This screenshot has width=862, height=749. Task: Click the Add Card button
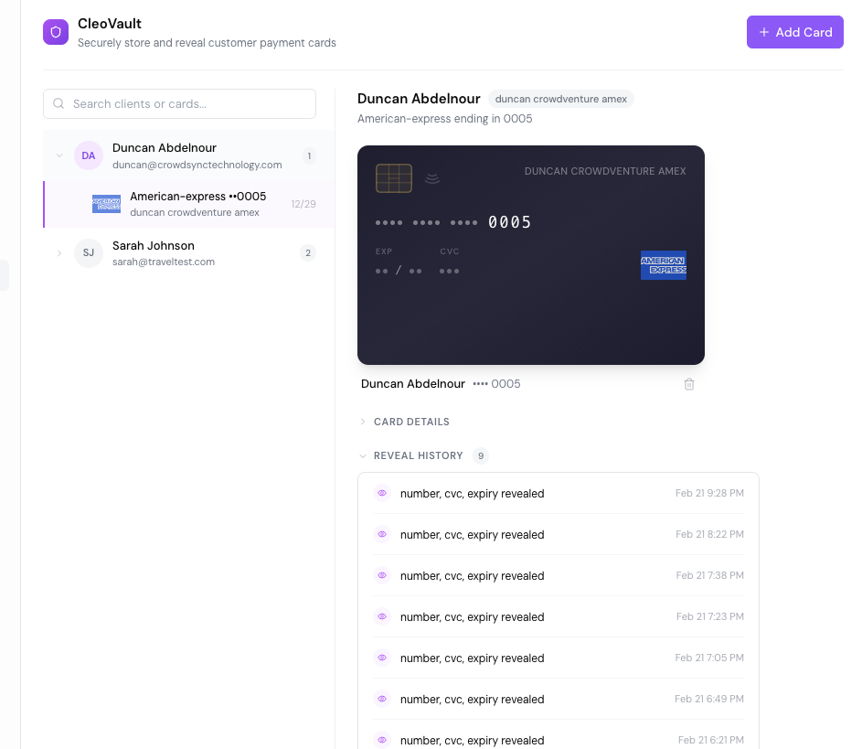pyautogui.click(x=794, y=31)
